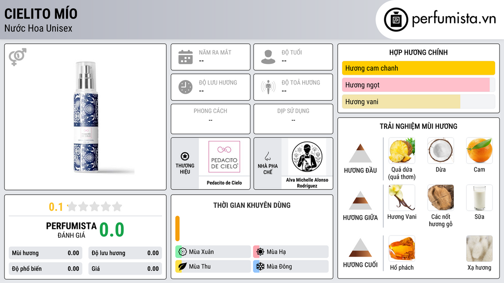
Task: Click the unisex gender symbol icon
Action: (18, 57)
